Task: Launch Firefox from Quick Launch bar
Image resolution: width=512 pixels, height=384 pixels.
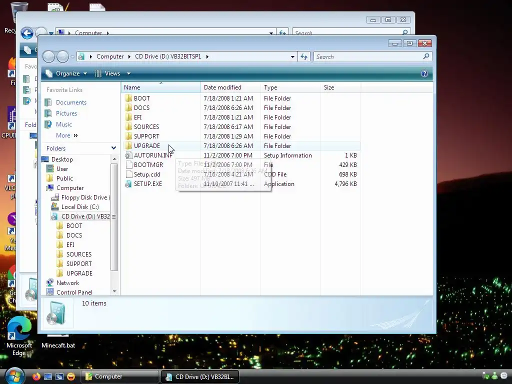Action: [36, 376]
